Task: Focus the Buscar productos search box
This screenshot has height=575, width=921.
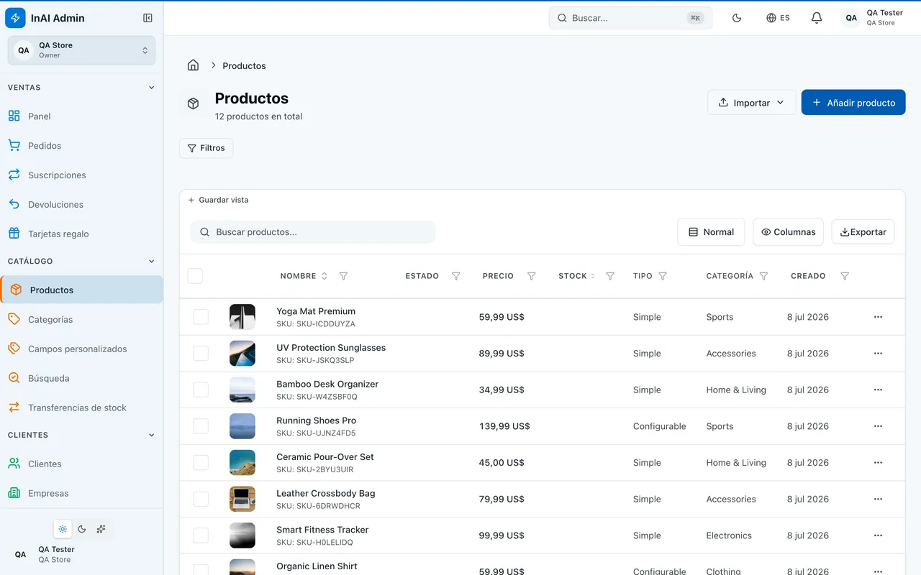Action: point(313,232)
